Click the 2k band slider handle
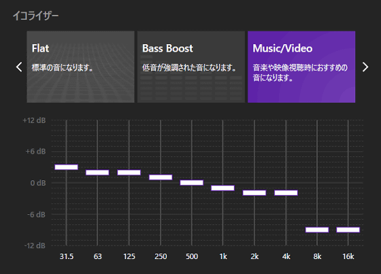The image size is (381, 274). (254, 193)
